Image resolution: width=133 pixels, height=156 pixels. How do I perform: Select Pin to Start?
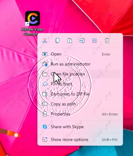(x=80, y=84)
